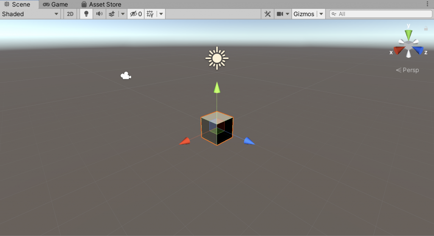Click the Gizmos button
Image resolution: width=434 pixels, height=236 pixels.
[x=304, y=14]
